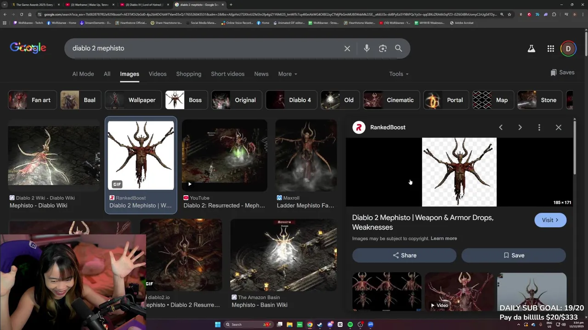
Task: Open Wolfsbanee - Twitch bookmark
Action: point(28,22)
